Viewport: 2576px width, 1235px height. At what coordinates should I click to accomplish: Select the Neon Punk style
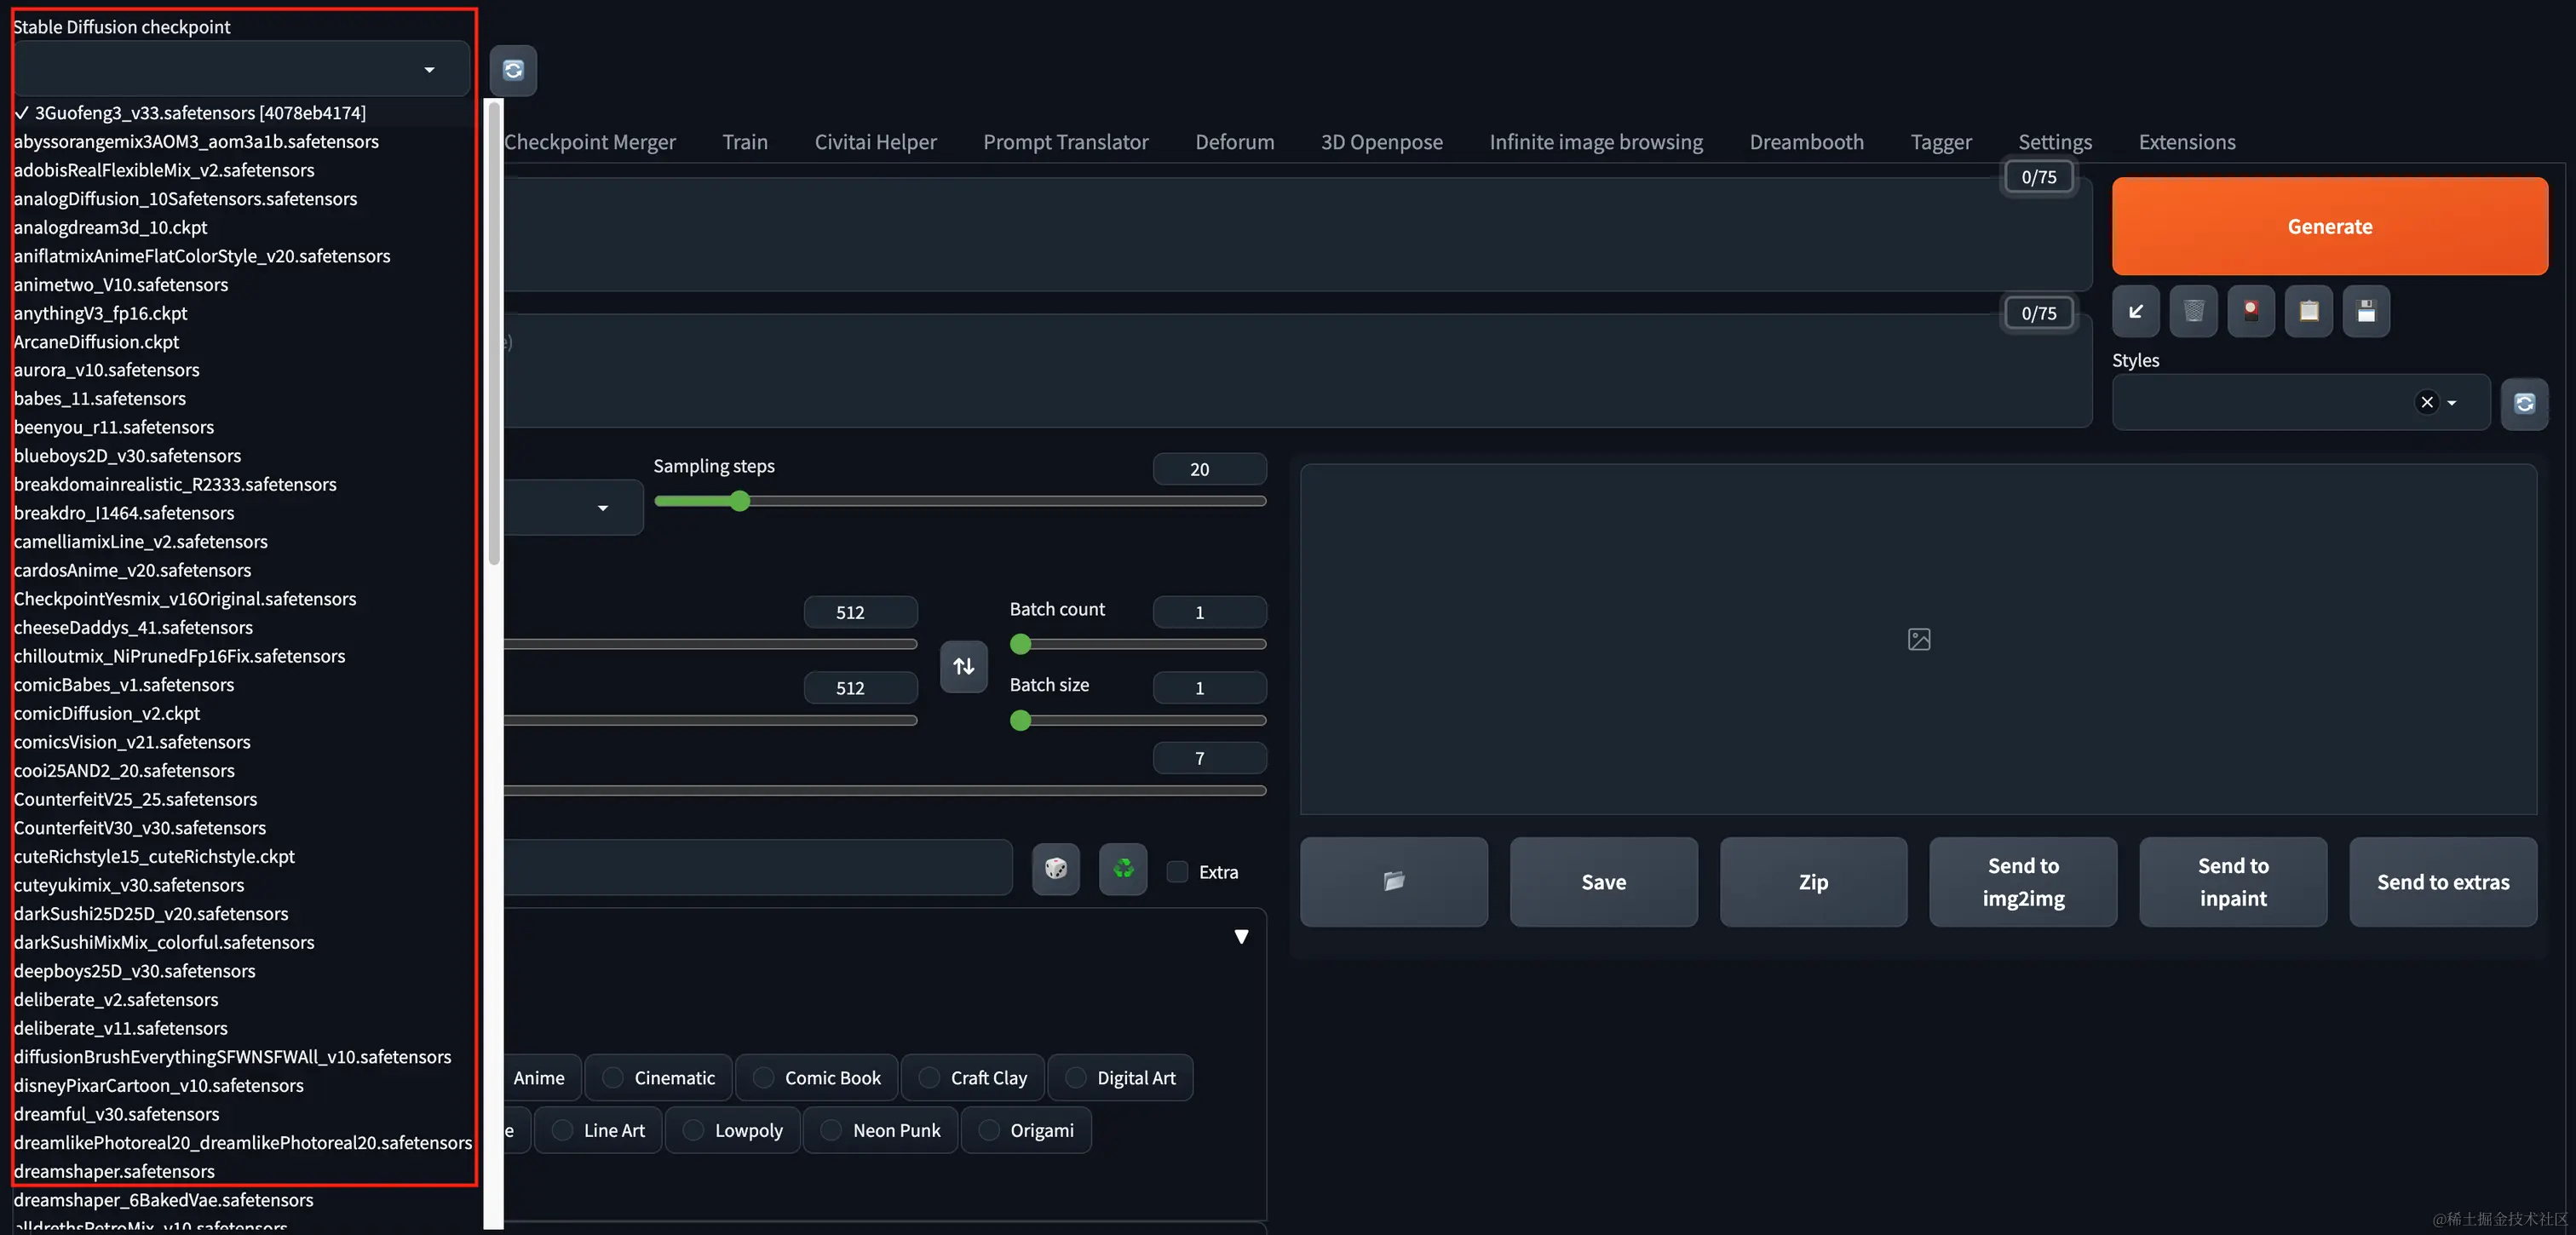(881, 1129)
